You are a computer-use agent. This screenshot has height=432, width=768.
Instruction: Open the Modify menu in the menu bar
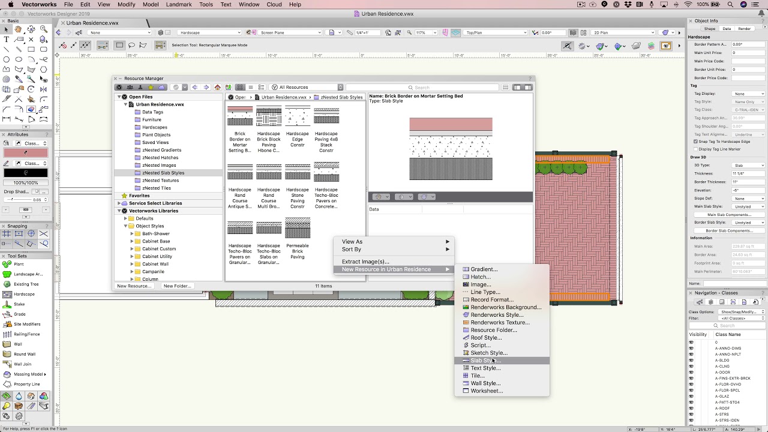coord(126,4)
